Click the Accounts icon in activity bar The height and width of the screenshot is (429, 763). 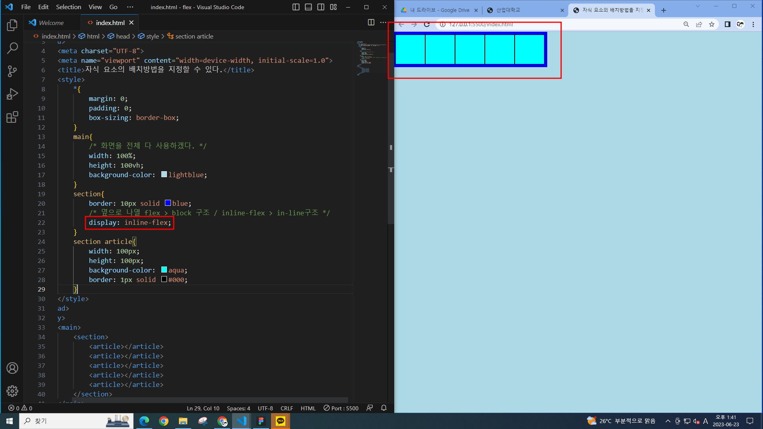12,368
